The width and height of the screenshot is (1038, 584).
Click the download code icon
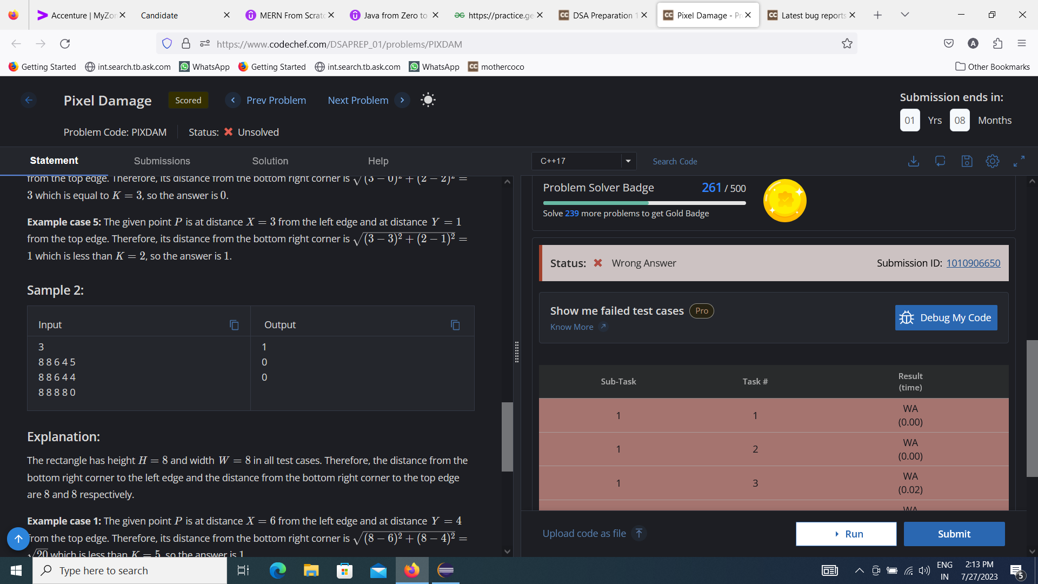(913, 161)
